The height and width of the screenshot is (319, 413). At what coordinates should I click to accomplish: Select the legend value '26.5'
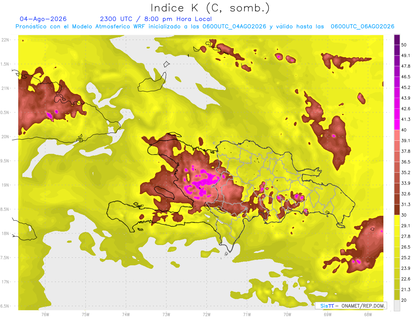click(x=406, y=247)
